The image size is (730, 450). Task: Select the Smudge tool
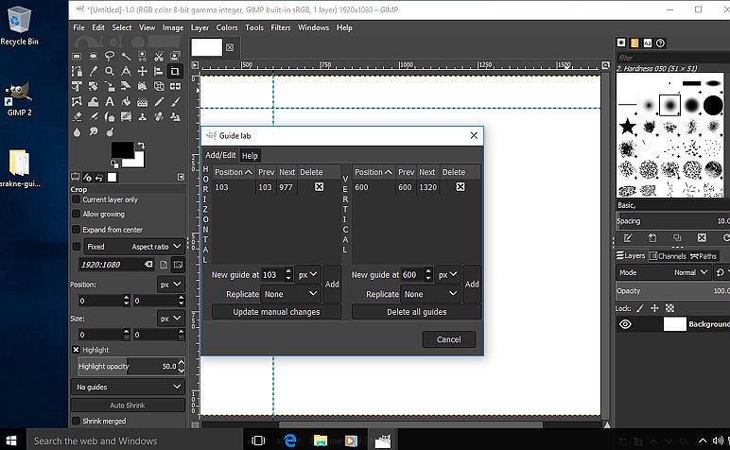click(x=93, y=132)
